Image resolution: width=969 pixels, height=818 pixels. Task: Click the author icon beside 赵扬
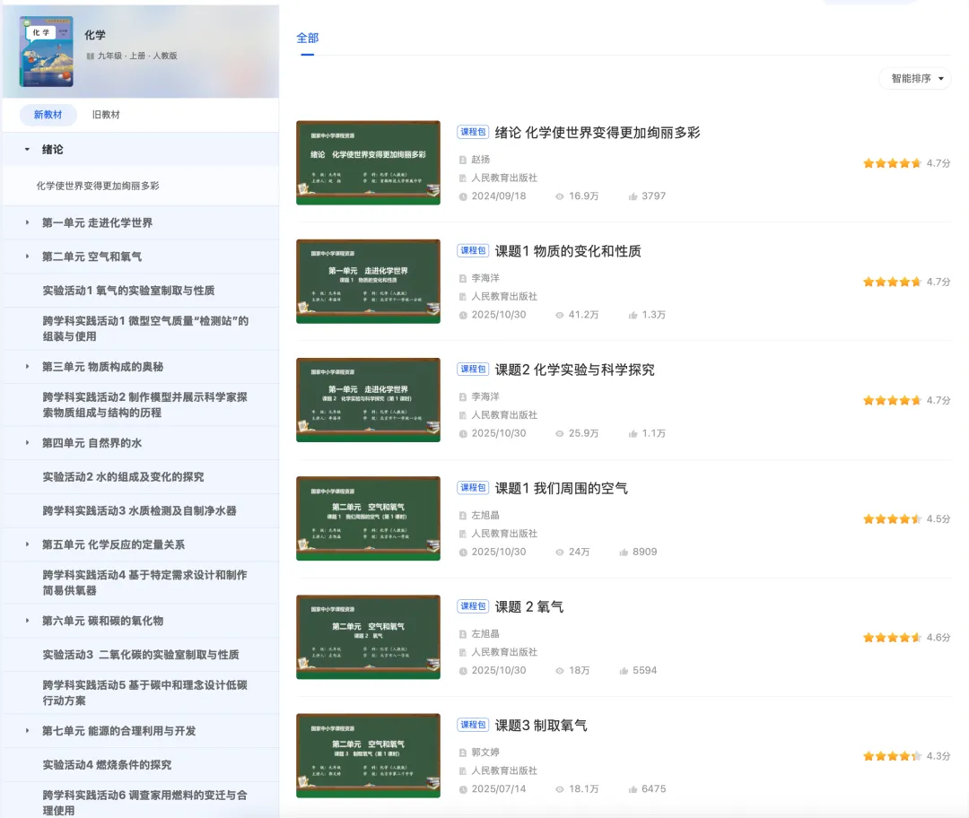click(463, 160)
